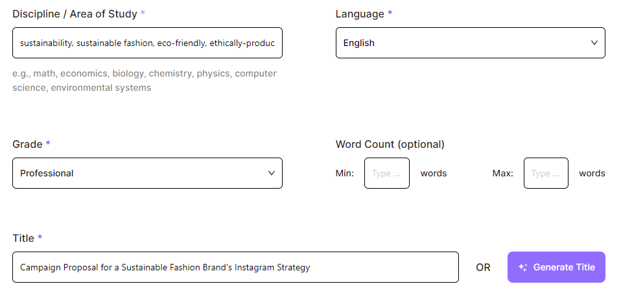621x295 pixels.
Task: Click the Min: label
Action: (x=345, y=173)
